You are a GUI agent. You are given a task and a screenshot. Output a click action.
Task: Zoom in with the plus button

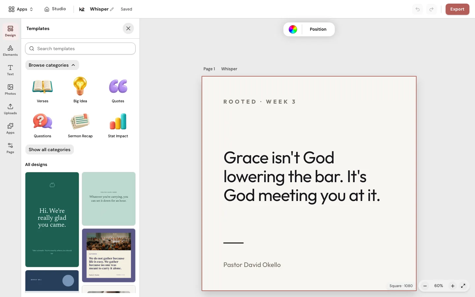pos(453,286)
